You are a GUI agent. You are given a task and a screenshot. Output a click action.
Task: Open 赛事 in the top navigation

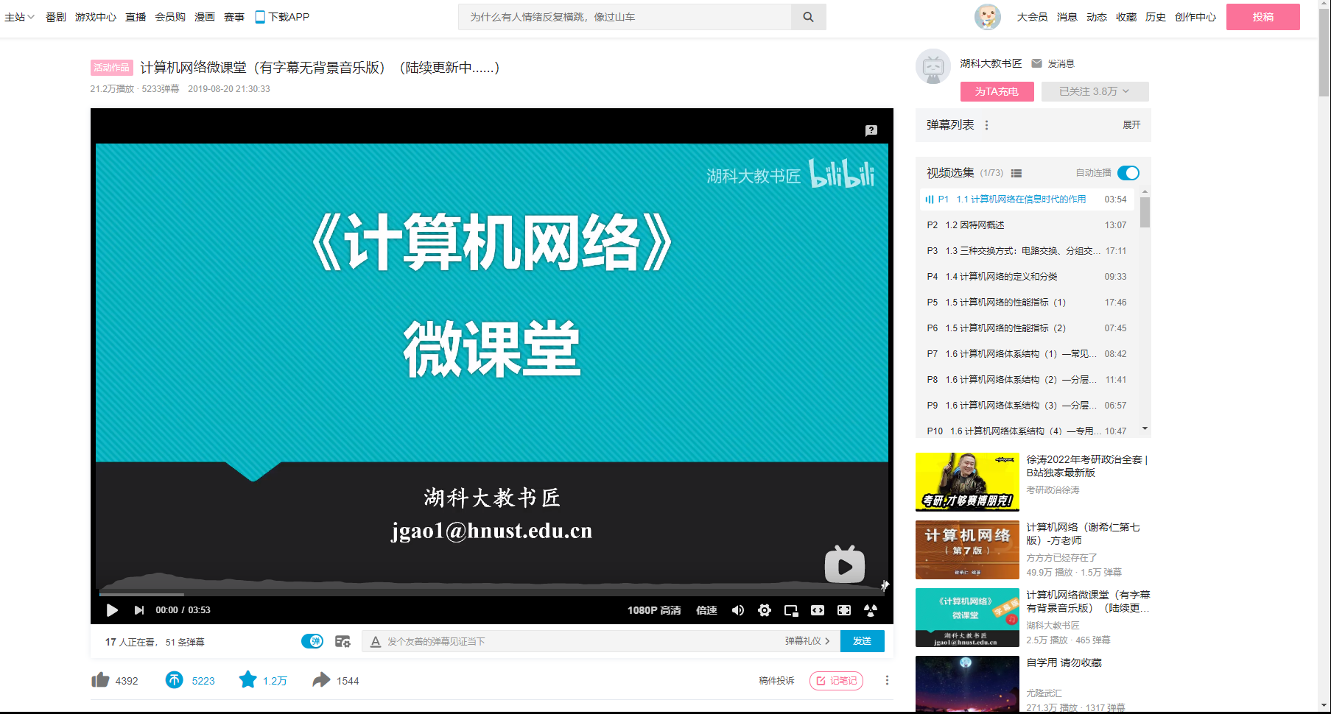(234, 17)
